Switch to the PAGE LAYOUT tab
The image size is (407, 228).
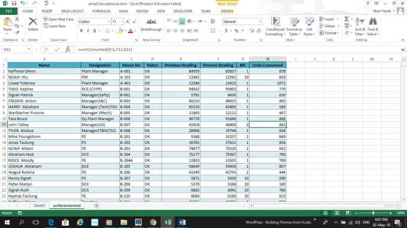coord(72,11)
